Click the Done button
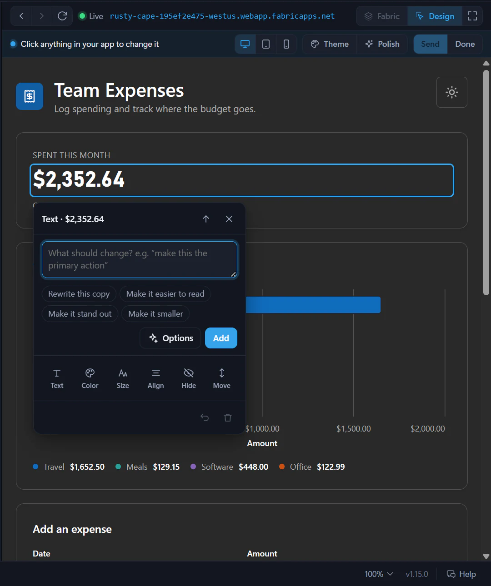The height and width of the screenshot is (586, 491). pos(465,44)
